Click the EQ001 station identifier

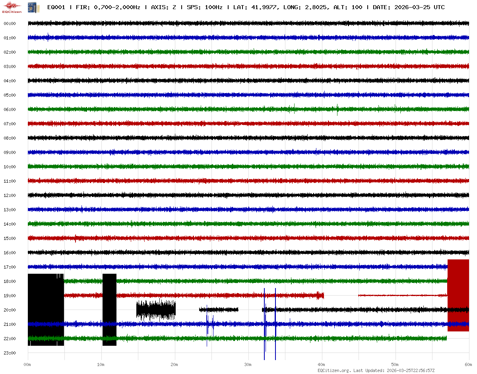click(x=56, y=7)
